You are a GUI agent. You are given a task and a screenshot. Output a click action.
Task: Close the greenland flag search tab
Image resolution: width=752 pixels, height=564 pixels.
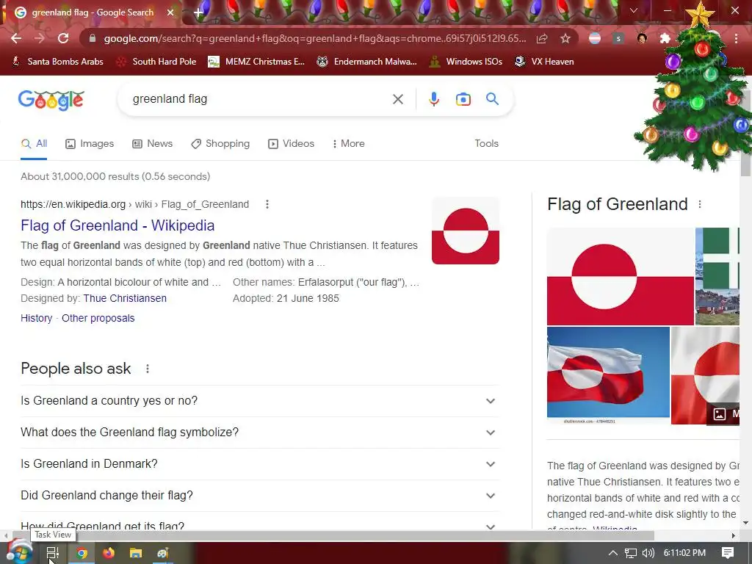coord(170,12)
